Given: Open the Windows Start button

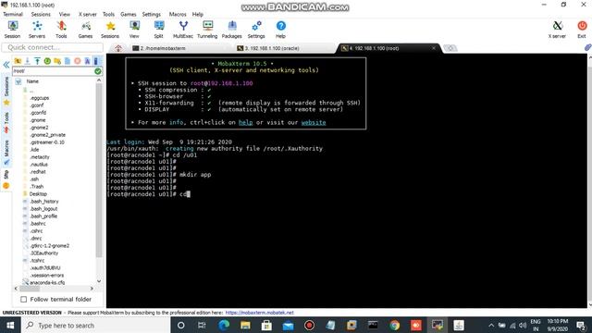Looking at the screenshot, I should pyautogui.click(x=10, y=326).
